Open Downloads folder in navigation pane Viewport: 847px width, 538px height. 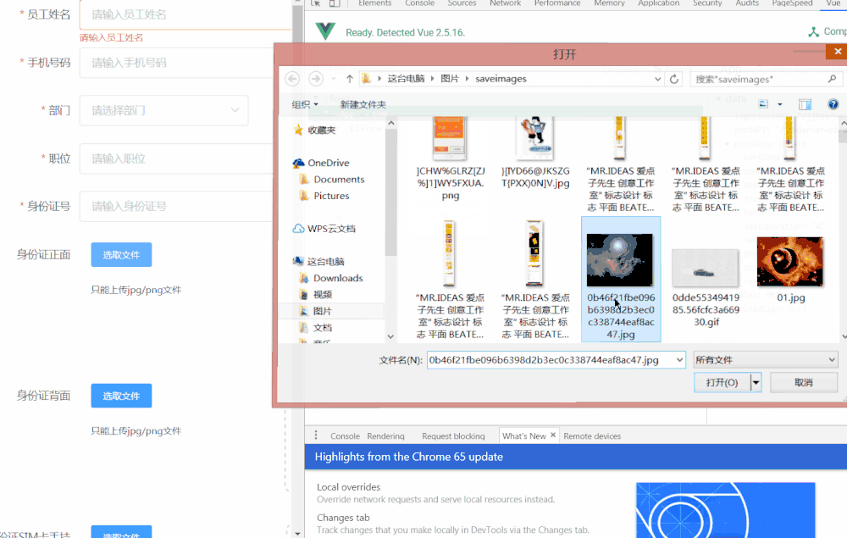tap(331, 278)
